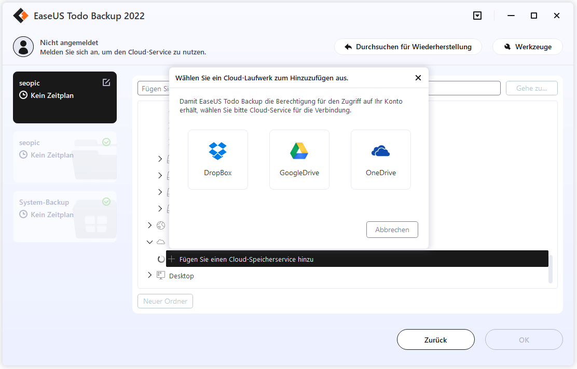
Task: Open the Werkzeuge menu
Action: click(x=527, y=47)
